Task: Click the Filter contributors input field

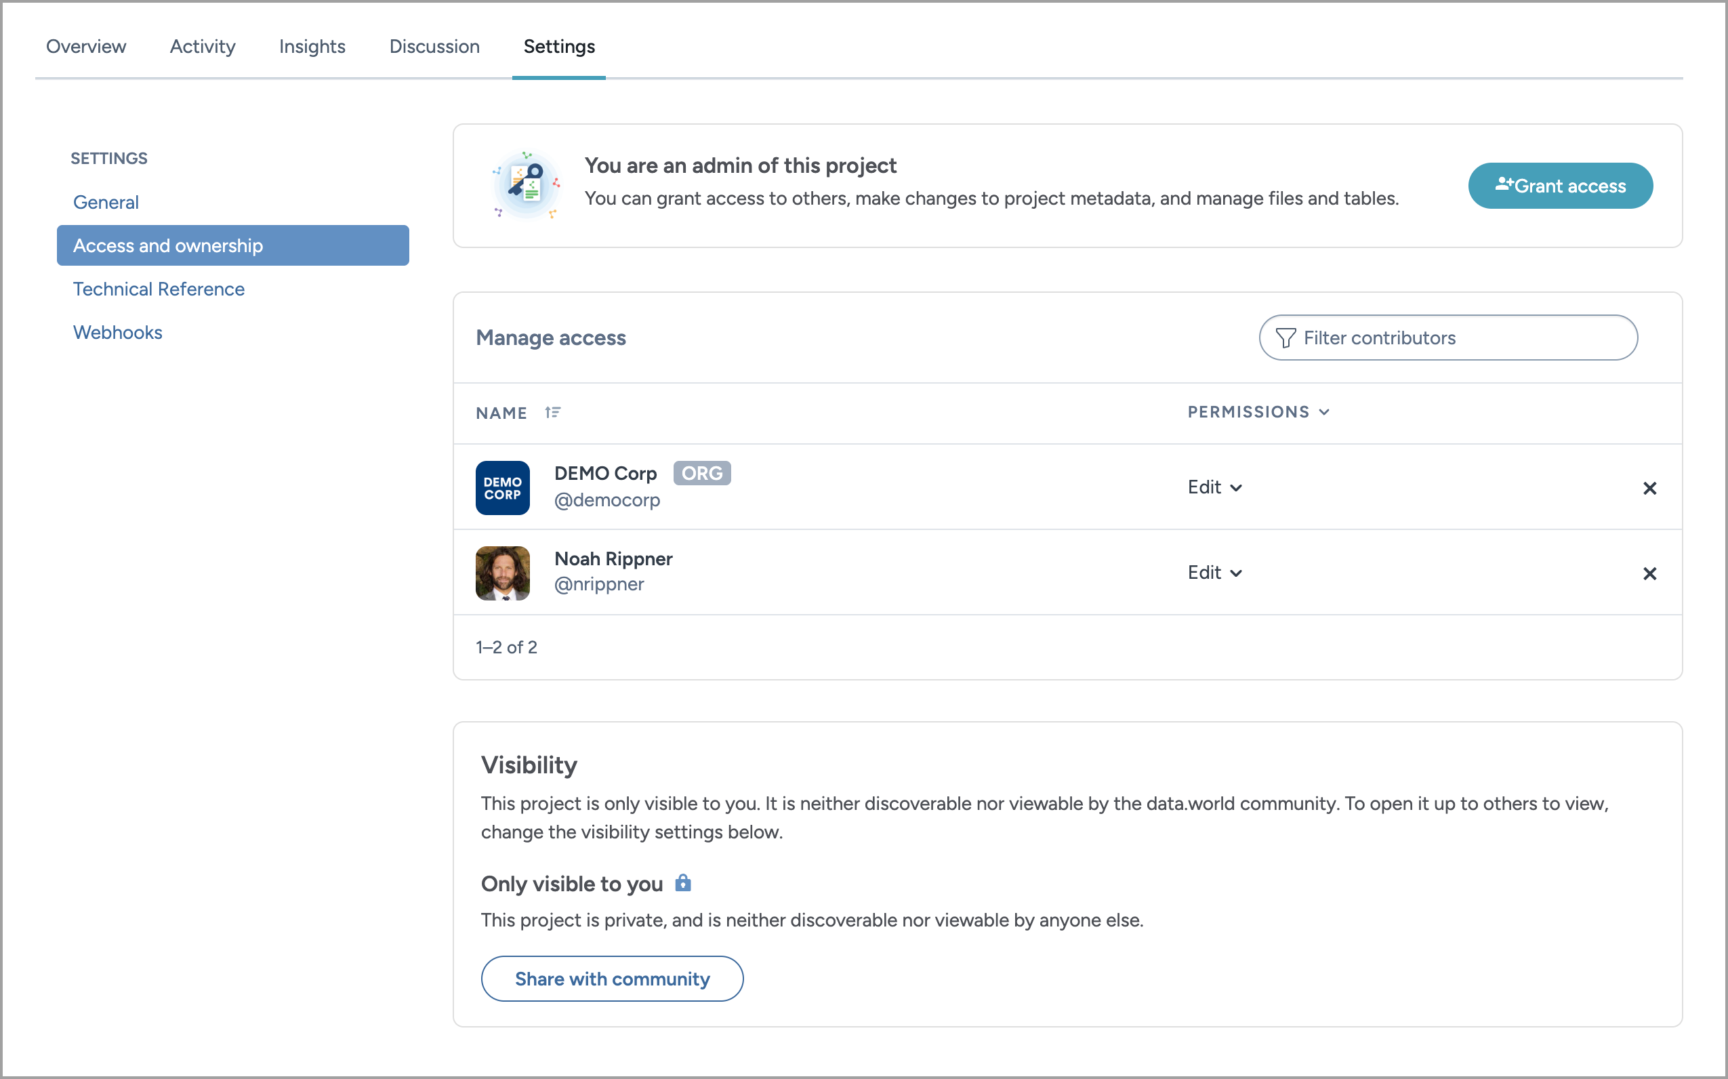Action: 1447,338
